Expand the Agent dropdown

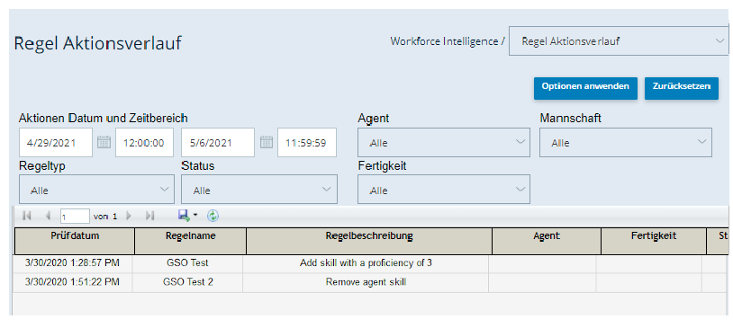[x=444, y=142]
